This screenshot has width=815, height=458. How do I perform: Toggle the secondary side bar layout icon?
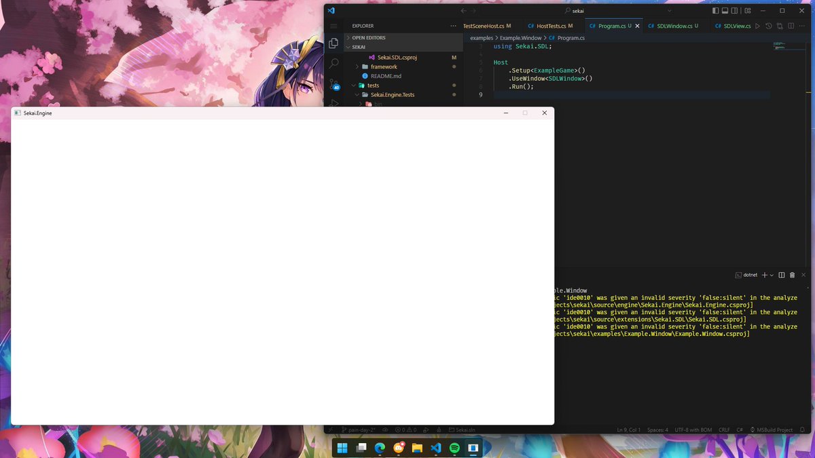click(734, 11)
